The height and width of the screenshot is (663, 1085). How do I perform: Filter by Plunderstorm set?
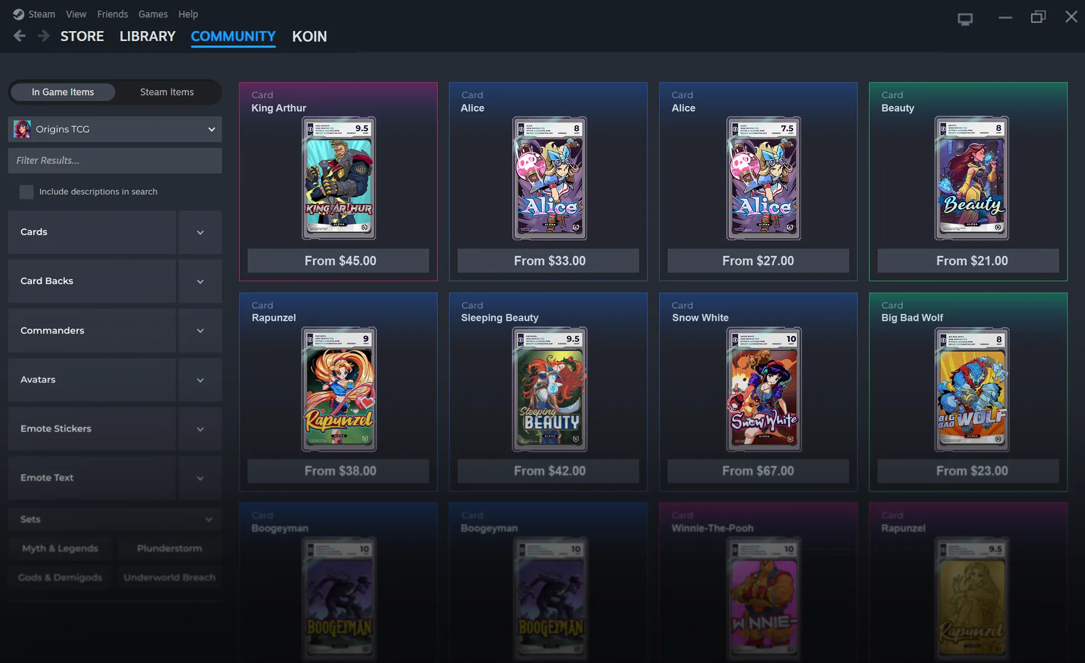169,548
